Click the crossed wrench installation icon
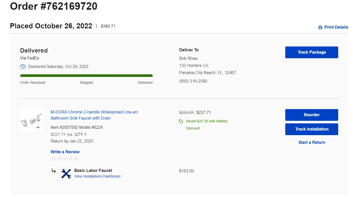Image resolution: width=362 pixels, height=199 pixels. tap(66, 173)
